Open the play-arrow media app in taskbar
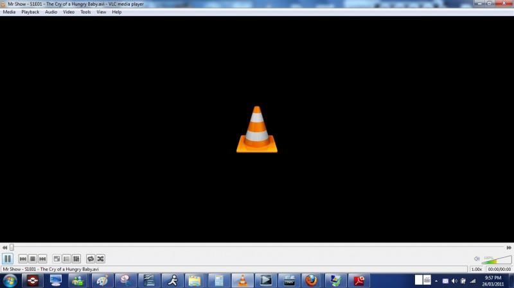 pos(265,281)
